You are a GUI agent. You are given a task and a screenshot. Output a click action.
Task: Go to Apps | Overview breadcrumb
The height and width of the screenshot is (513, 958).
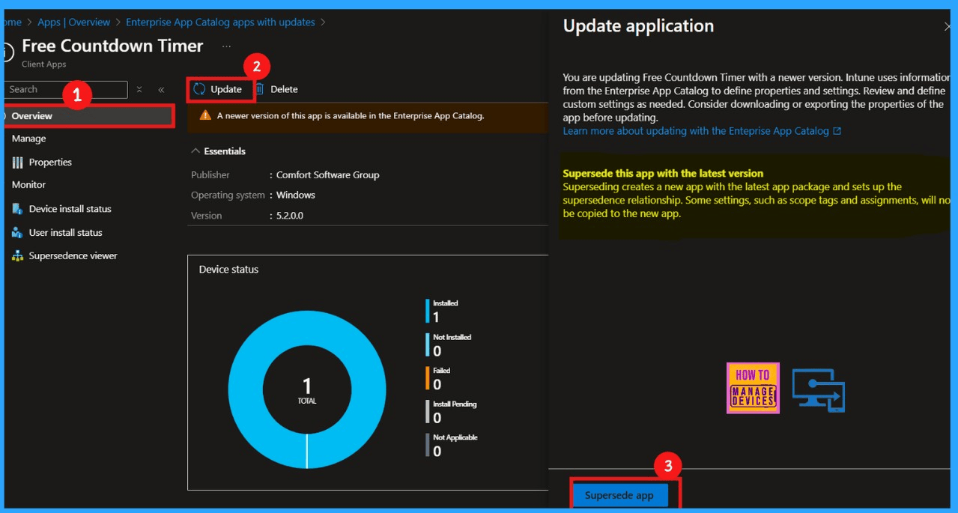click(x=73, y=22)
